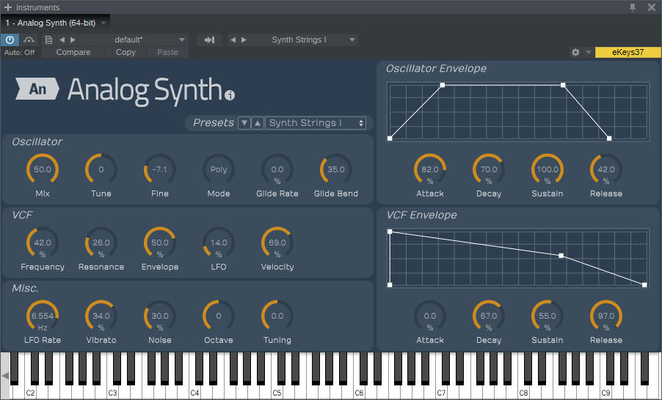Next program arrow beside Synth Strings I header
Image resolution: width=662 pixels, height=400 pixels.
(244, 40)
